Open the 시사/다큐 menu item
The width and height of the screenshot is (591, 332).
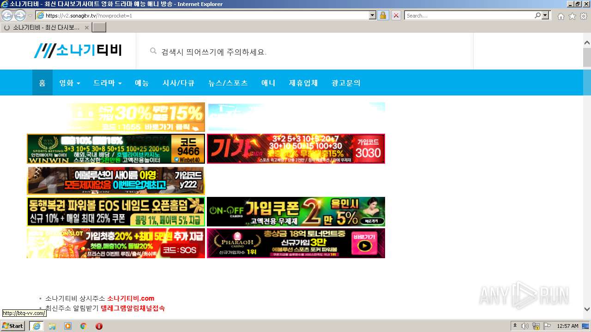pyautogui.click(x=178, y=83)
